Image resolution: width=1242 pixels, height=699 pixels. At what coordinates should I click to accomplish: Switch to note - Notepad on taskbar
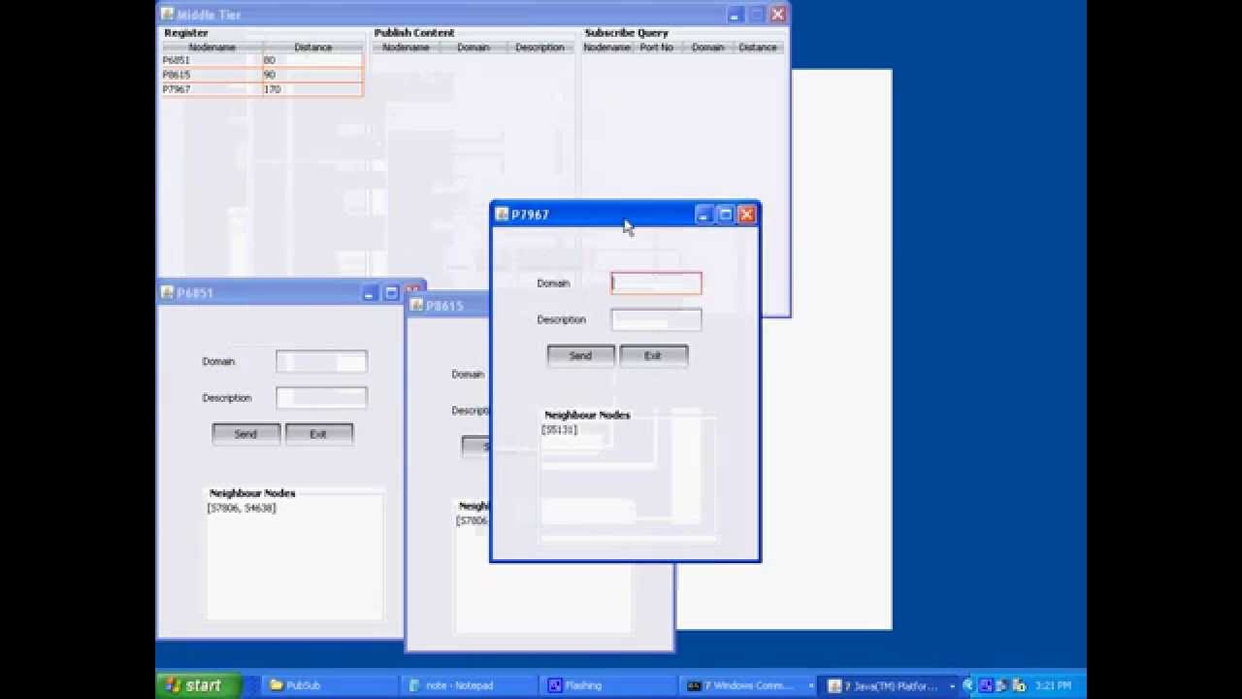(x=469, y=685)
